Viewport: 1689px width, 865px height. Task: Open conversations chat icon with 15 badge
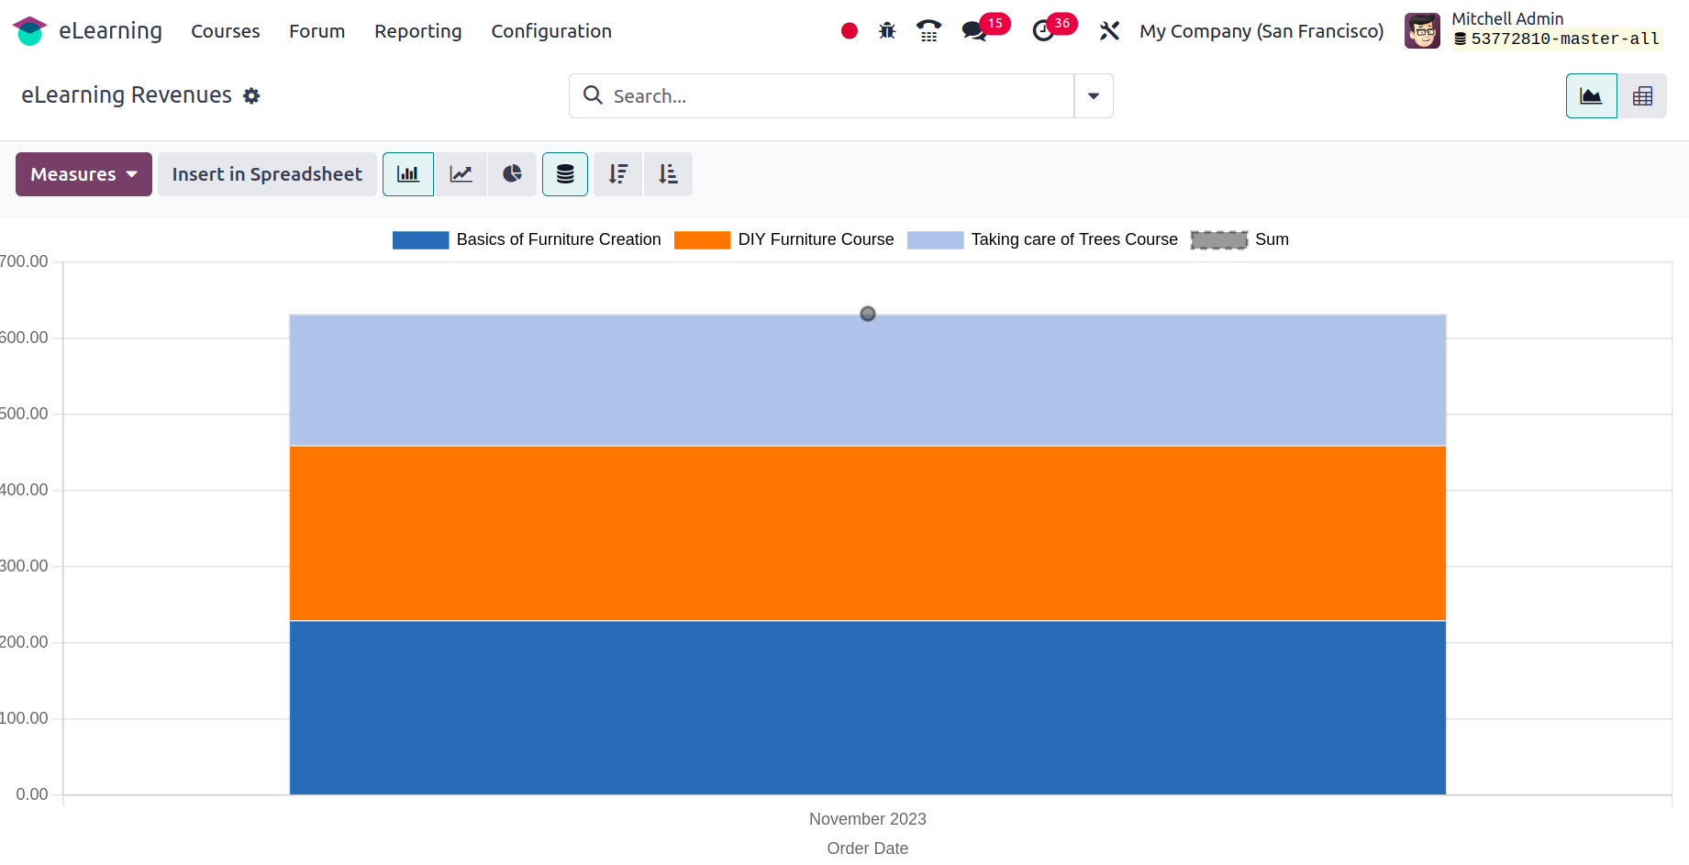pos(974,31)
